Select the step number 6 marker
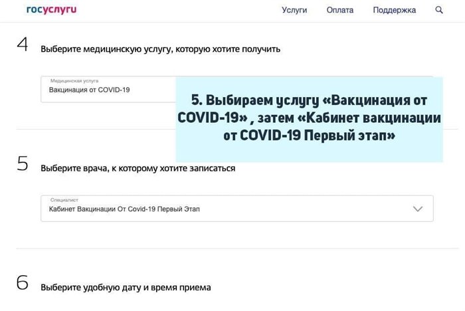Viewport: 465px width, 311px height. click(23, 284)
